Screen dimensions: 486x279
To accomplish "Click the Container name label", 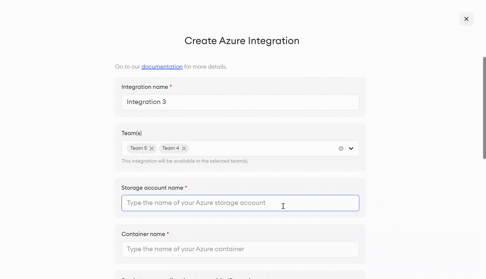I will click(143, 234).
